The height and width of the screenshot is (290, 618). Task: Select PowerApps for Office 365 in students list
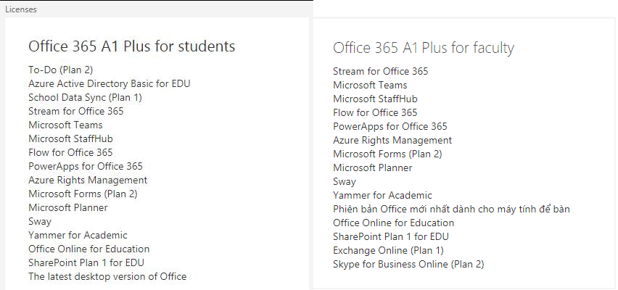[x=86, y=166]
